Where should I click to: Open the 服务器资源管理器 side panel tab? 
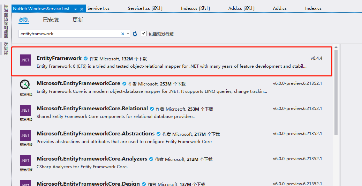[x=6, y=21]
